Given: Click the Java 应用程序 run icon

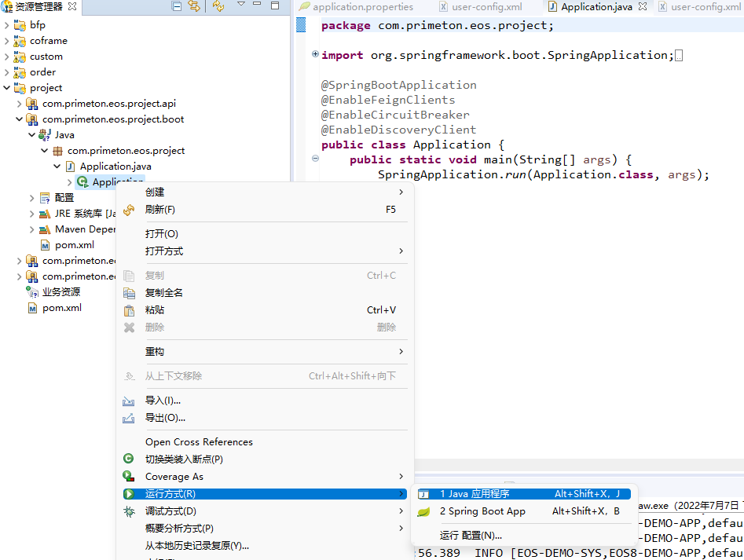Looking at the screenshot, I should (x=423, y=494).
